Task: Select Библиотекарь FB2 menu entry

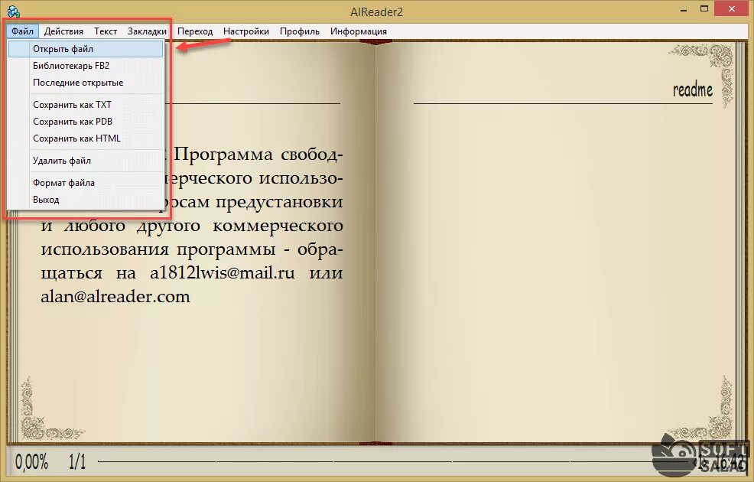Action: [x=86, y=66]
